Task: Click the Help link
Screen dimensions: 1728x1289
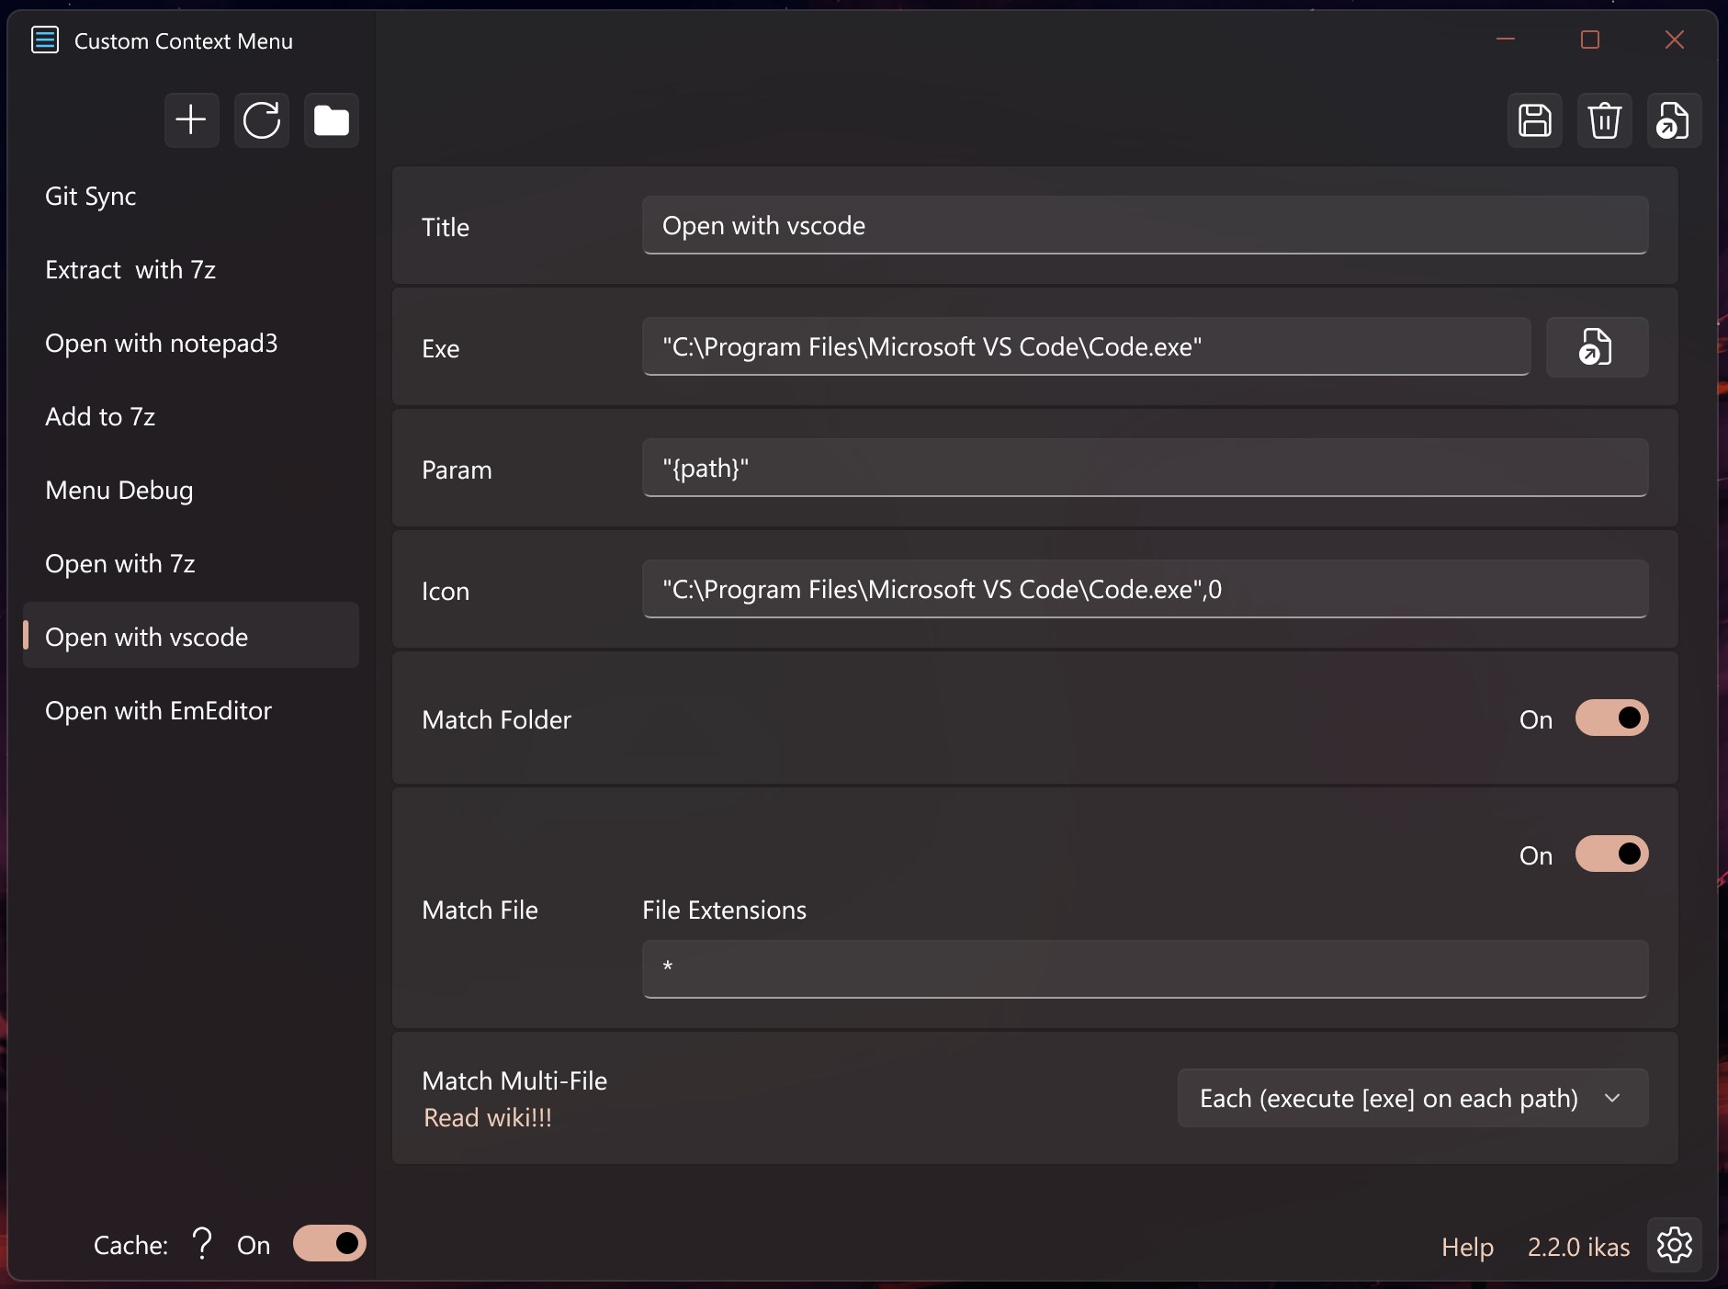Action: tap(1467, 1247)
